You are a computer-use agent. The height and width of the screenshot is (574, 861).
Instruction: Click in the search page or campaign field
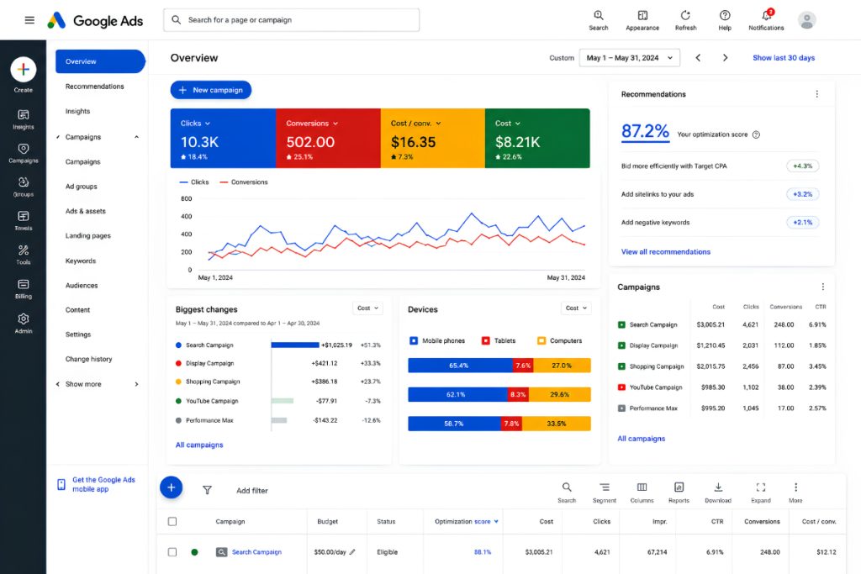[x=291, y=20]
